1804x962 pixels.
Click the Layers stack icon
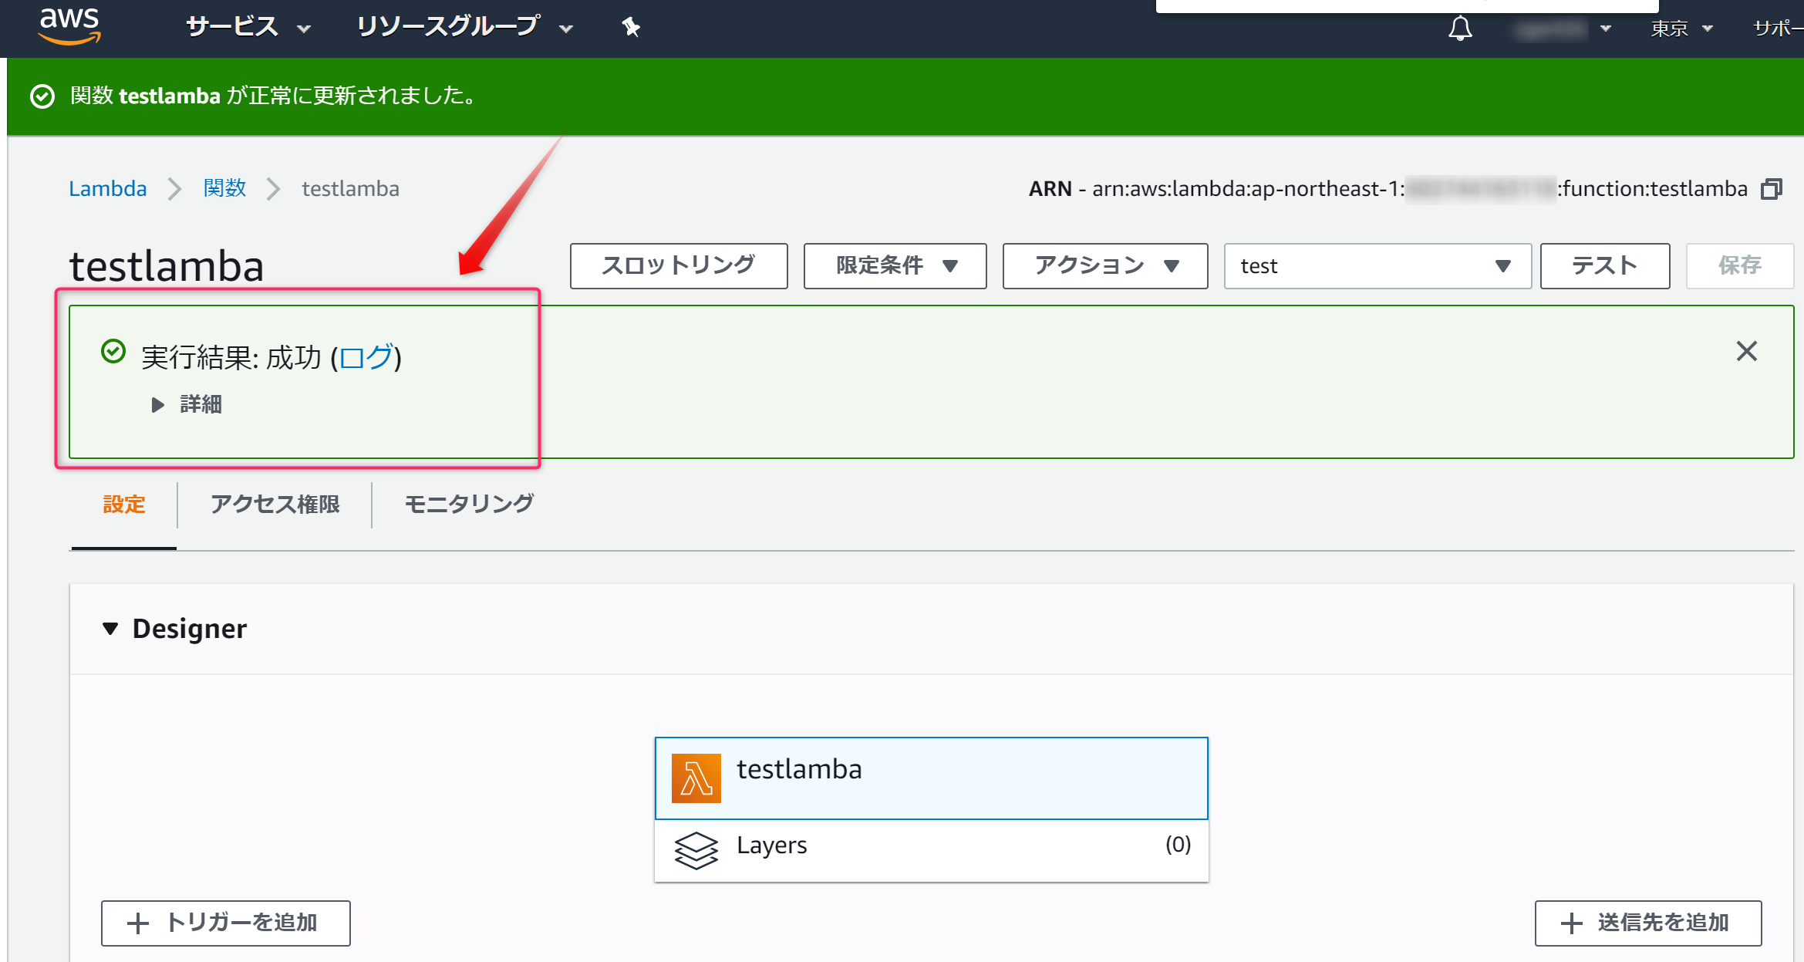(696, 850)
